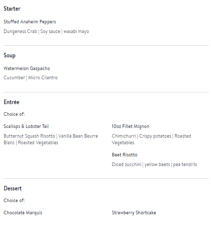
Task: Click the Dungeness Crab ingredient text
Action: click(x=20, y=31)
